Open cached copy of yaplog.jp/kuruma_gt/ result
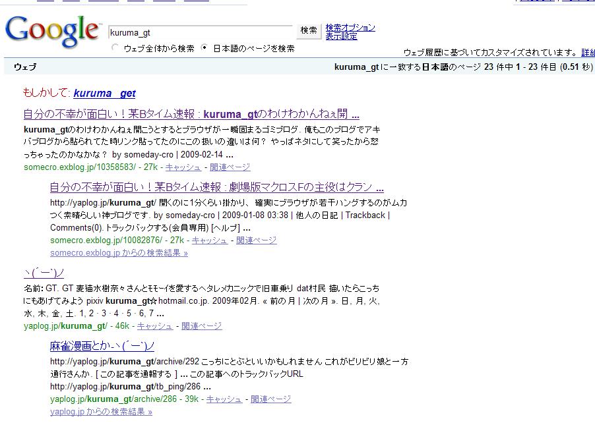595x423 pixels. point(155,326)
